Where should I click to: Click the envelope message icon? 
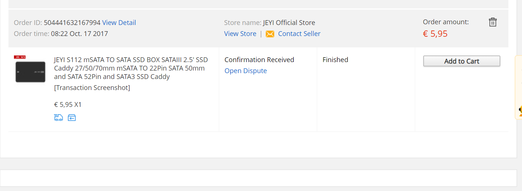[270, 34]
